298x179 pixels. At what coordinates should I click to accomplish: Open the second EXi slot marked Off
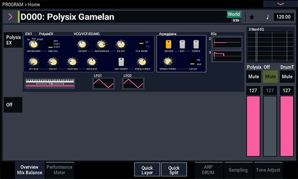[13, 105]
